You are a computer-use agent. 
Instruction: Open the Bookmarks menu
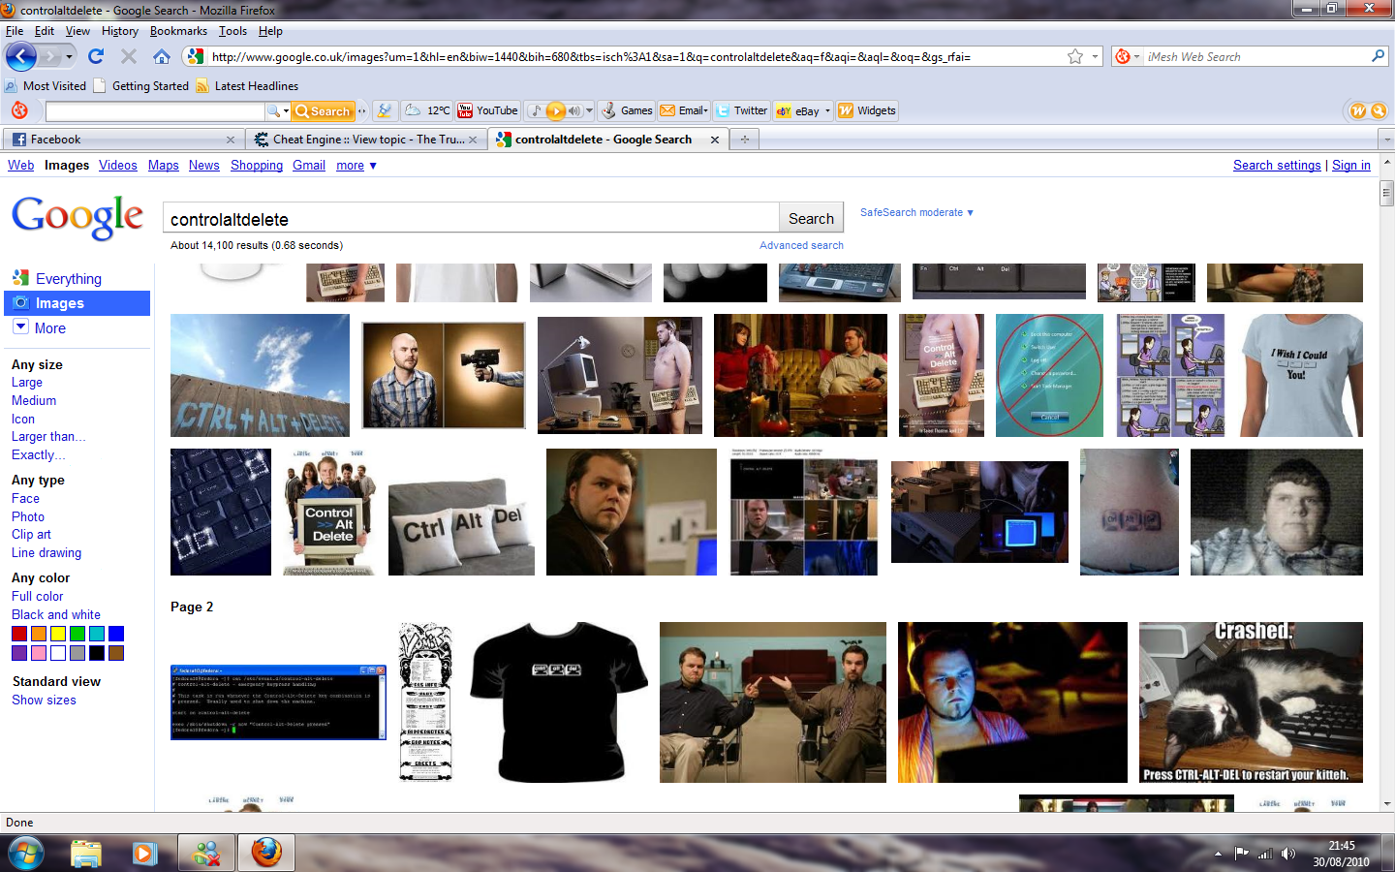pos(178,31)
